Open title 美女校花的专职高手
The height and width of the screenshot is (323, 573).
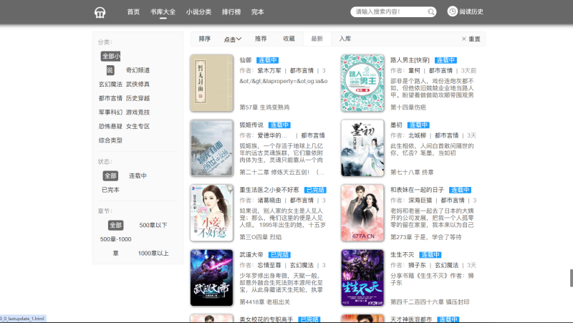pos(266,319)
